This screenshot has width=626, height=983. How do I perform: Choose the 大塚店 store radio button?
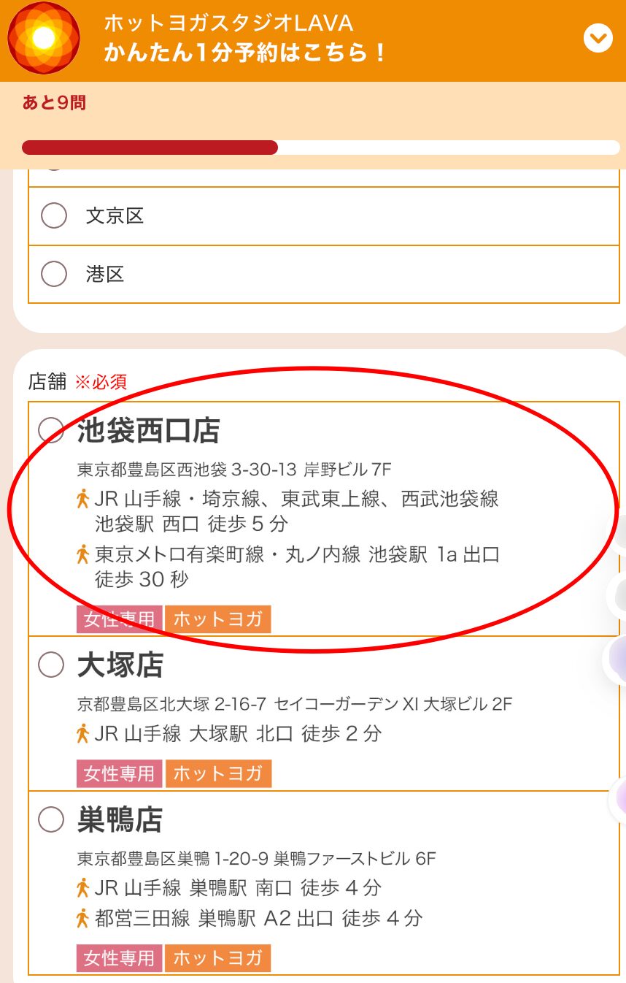coord(51,665)
